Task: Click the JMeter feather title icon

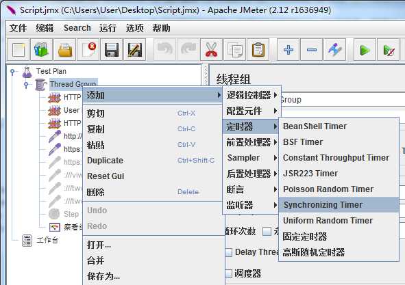Action: pyautogui.click(x=11, y=10)
